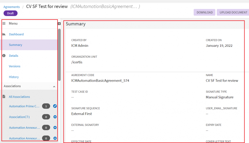This screenshot has width=249, height=143.
Task: Click plus icon next to AssociationCT1
Action: tap(55, 117)
